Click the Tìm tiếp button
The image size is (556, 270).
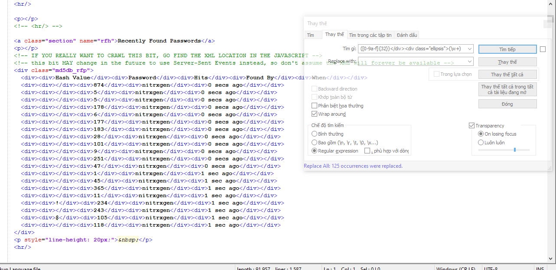(507, 49)
